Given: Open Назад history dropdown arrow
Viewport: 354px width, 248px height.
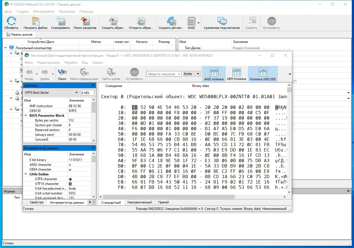Looking at the screenshot, I should [x=37, y=74].
